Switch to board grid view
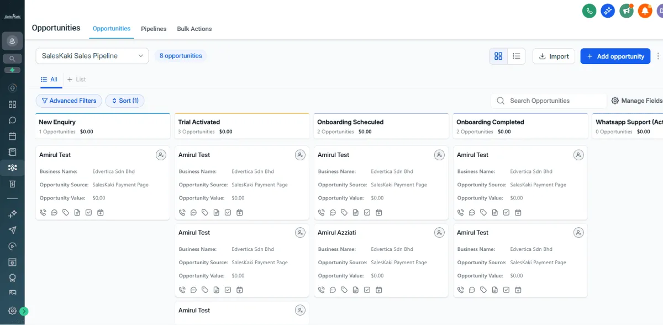Viewport: 663px width, 325px height. click(x=498, y=56)
